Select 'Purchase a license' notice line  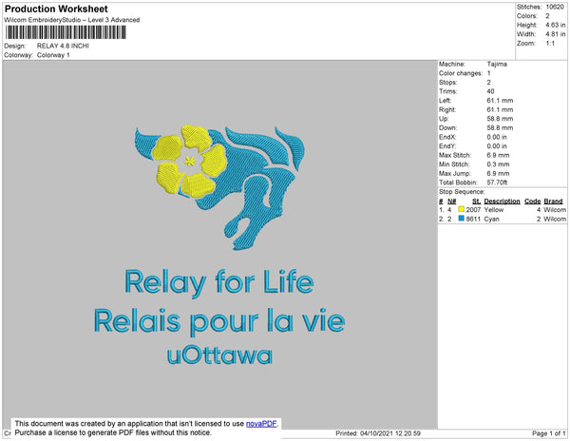tap(113, 432)
